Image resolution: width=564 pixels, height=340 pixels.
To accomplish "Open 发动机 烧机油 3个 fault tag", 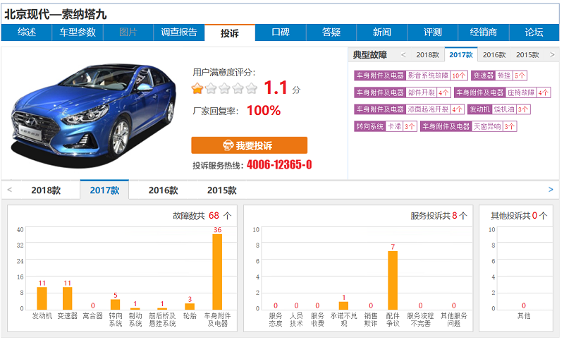I will point(499,109).
